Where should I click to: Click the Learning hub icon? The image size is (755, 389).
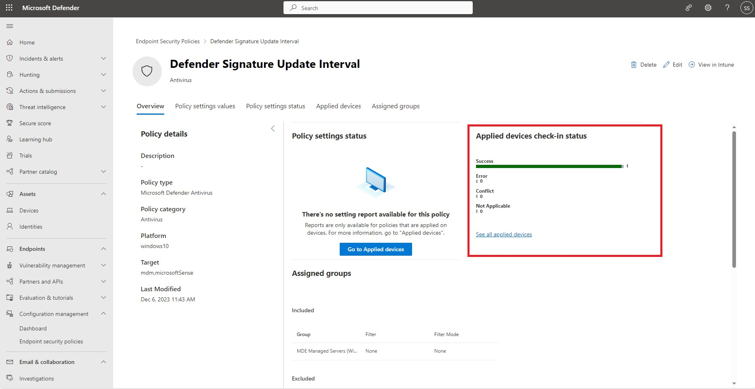pos(10,139)
